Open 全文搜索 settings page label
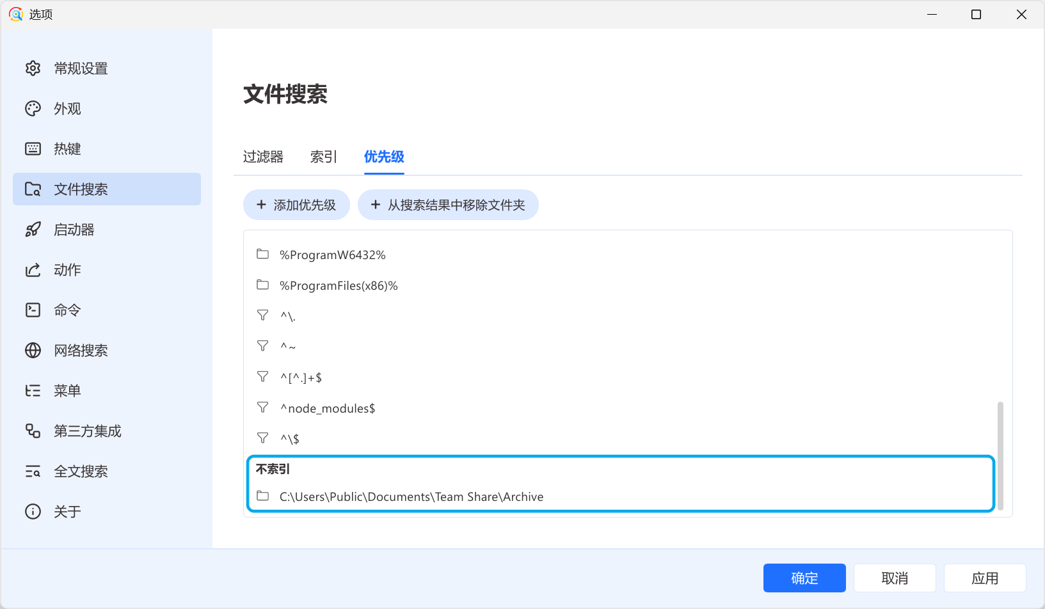 [81, 471]
